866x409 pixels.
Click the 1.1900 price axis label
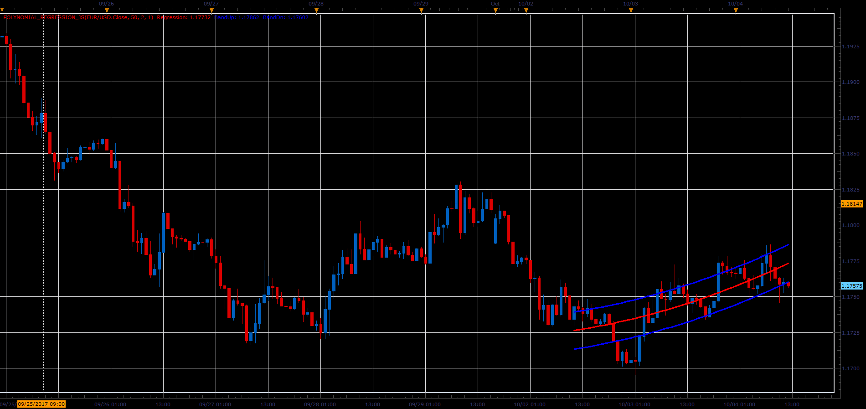851,82
